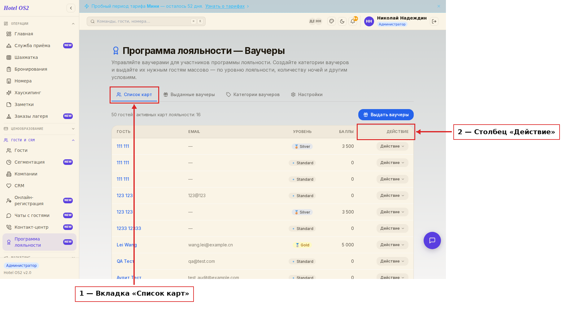
Task: Focus the command search field
Action: (x=146, y=21)
